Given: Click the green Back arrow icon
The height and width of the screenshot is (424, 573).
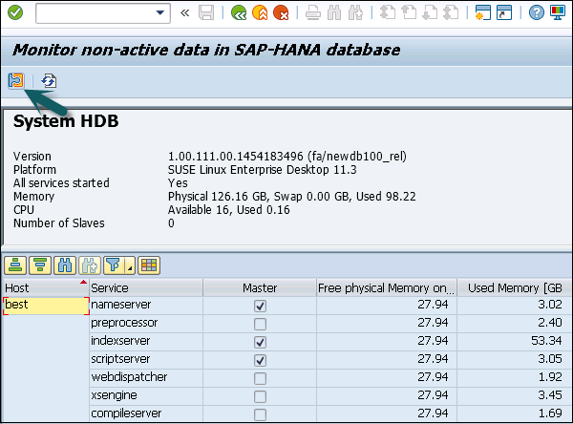Looking at the screenshot, I should tap(240, 13).
